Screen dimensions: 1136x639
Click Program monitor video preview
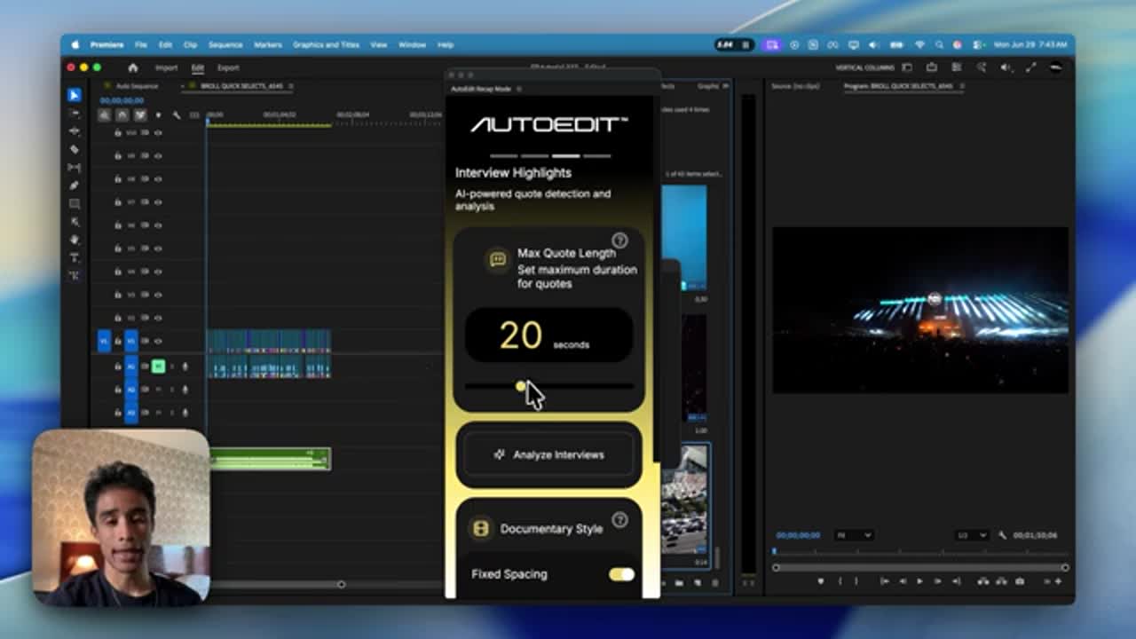[x=920, y=310]
